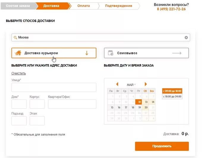Focus the Квартира/Офис input field
The image size is (202, 158).
(x=72, y=104)
